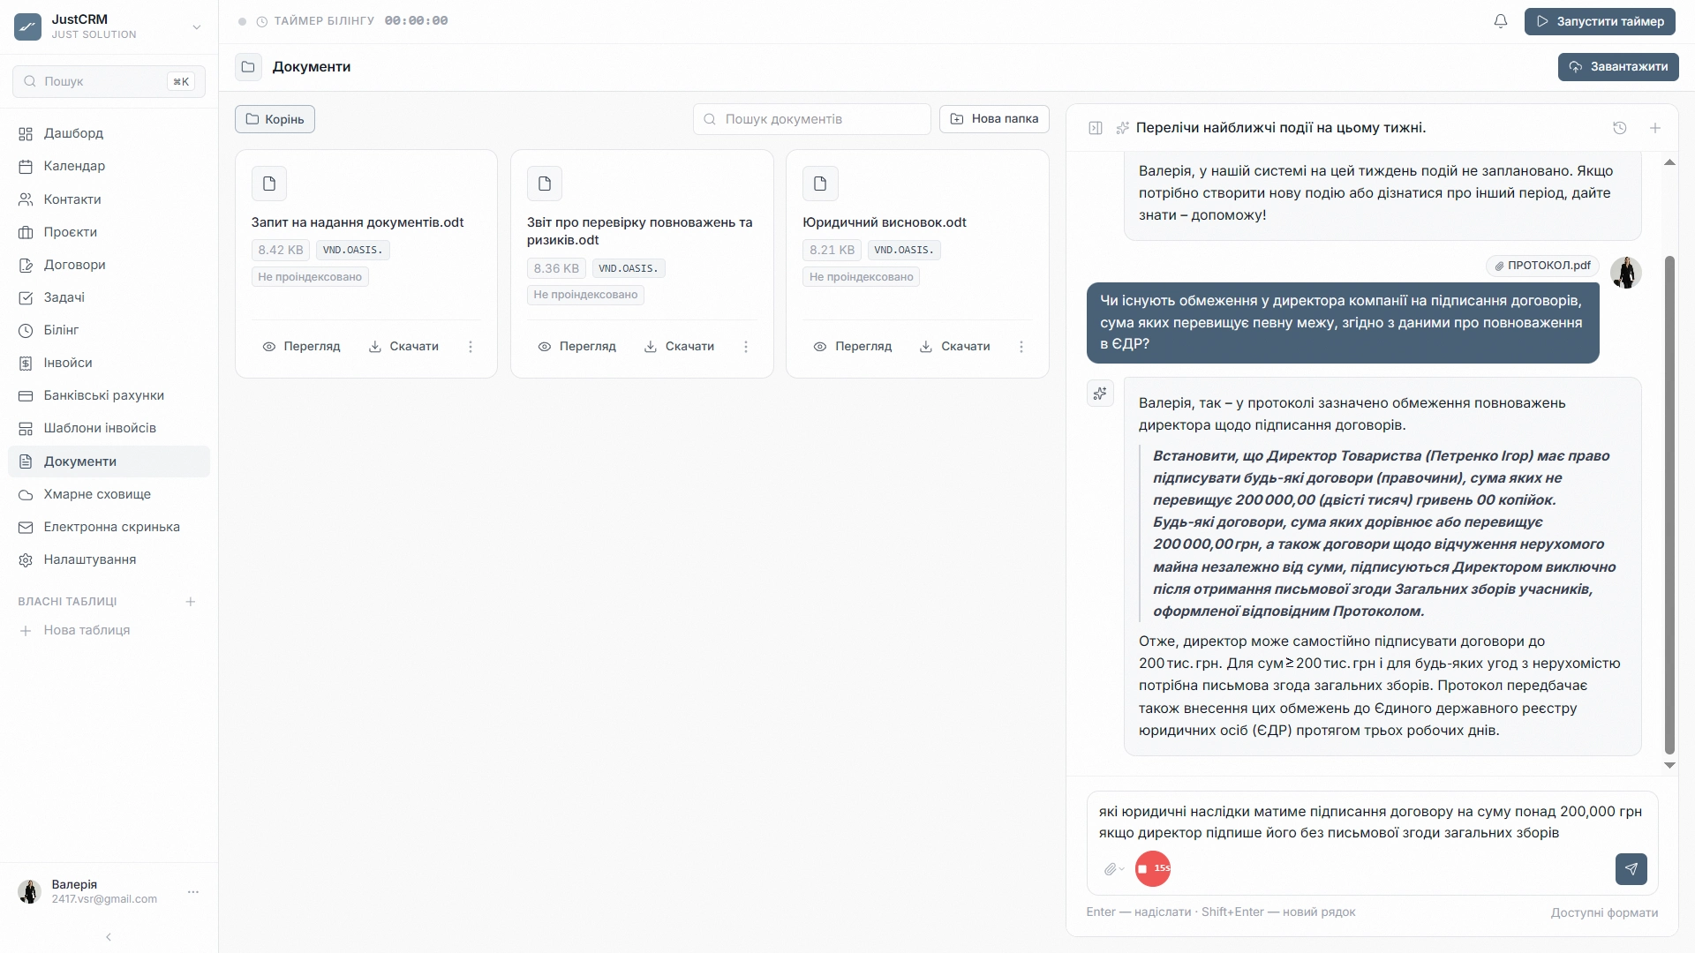This screenshot has width=1695, height=953.
Task: Click file icon of Юридичний висновок.odt
Action: click(x=820, y=184)
